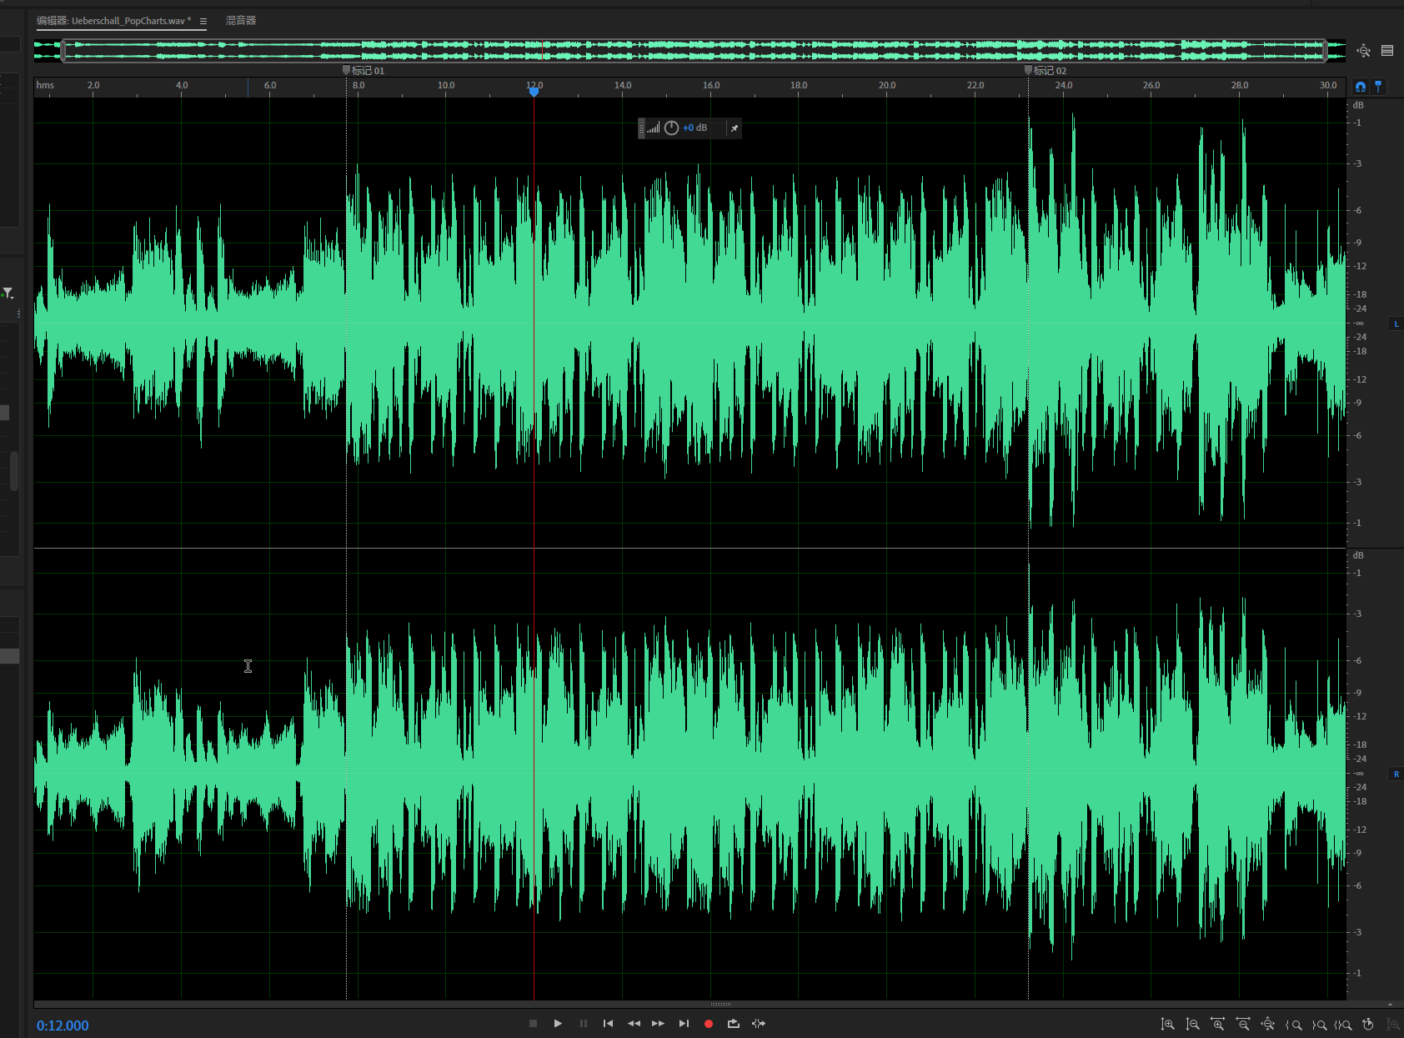This screenshot has width=1404, height=1038.
Task: Click the skip selection icon beside loop
Action: coord(758,1024)
